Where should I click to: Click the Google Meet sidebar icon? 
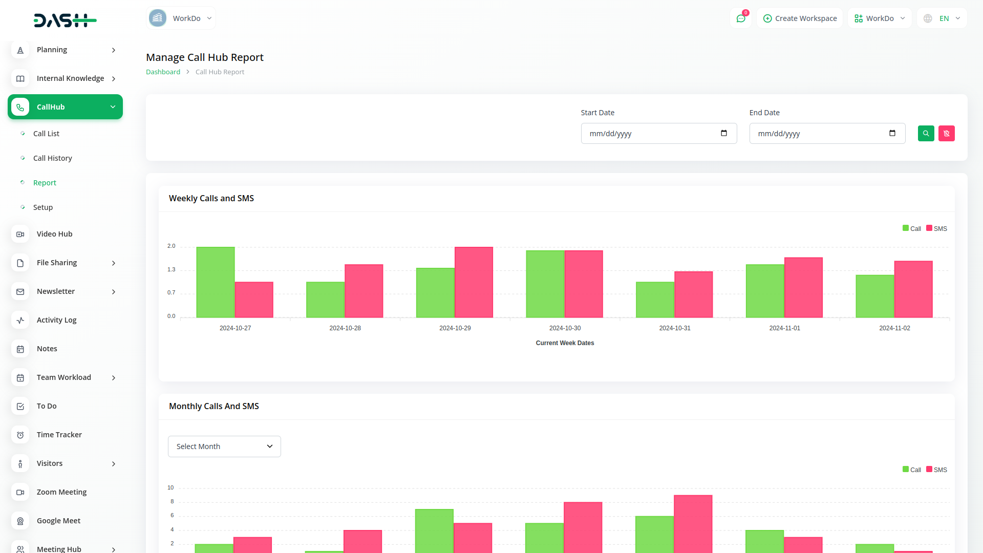point(20,521)
